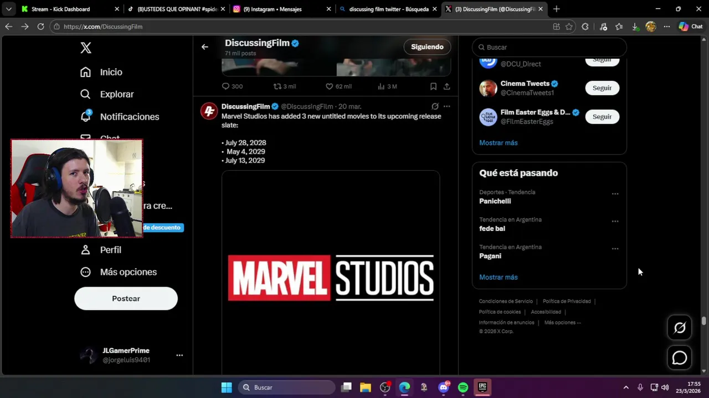709x398 pixels.
Task: Open options dots for Panichelli trend
Action: tap(615, 194)
